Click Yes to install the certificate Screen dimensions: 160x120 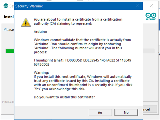(100, 113)
